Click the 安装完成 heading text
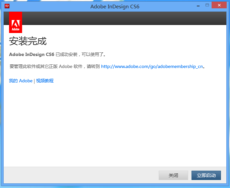 (x=28, y=41)
